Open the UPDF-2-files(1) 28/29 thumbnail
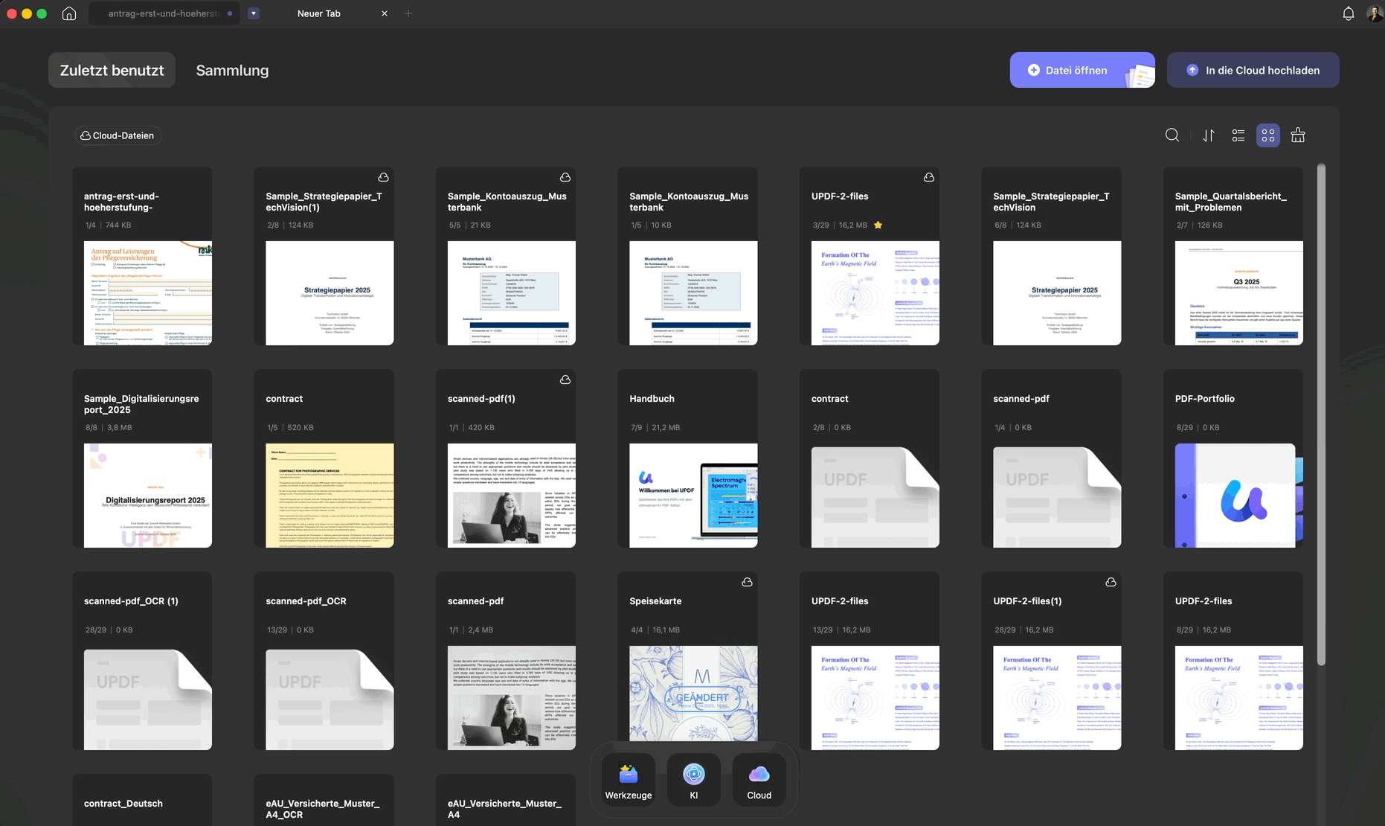1385x826 pixels. 1057,698
